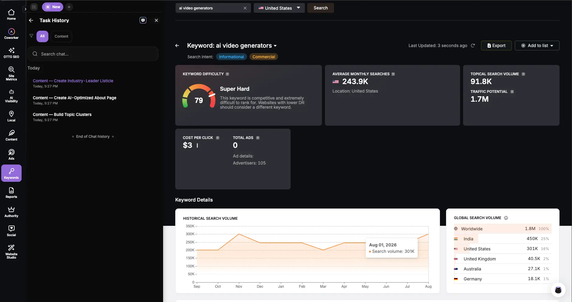Select the All filter tab
This screenshot has height=302, width=572.
pos(42,36)
